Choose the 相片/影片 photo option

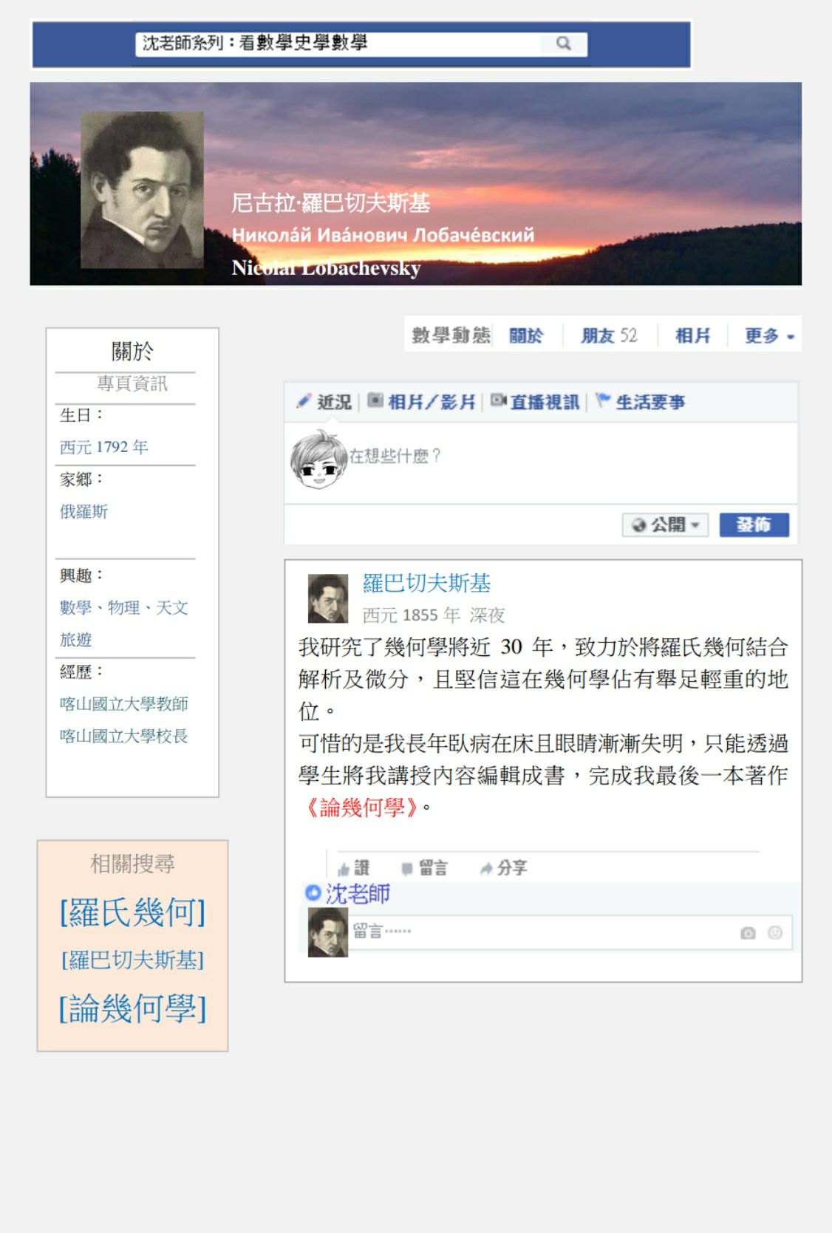point(422,401)
